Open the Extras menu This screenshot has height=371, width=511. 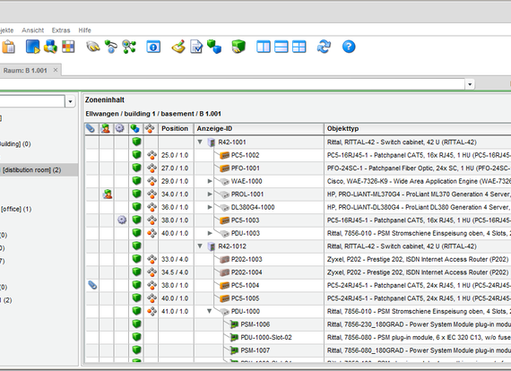pyautogui.click(x=61, y=30)
